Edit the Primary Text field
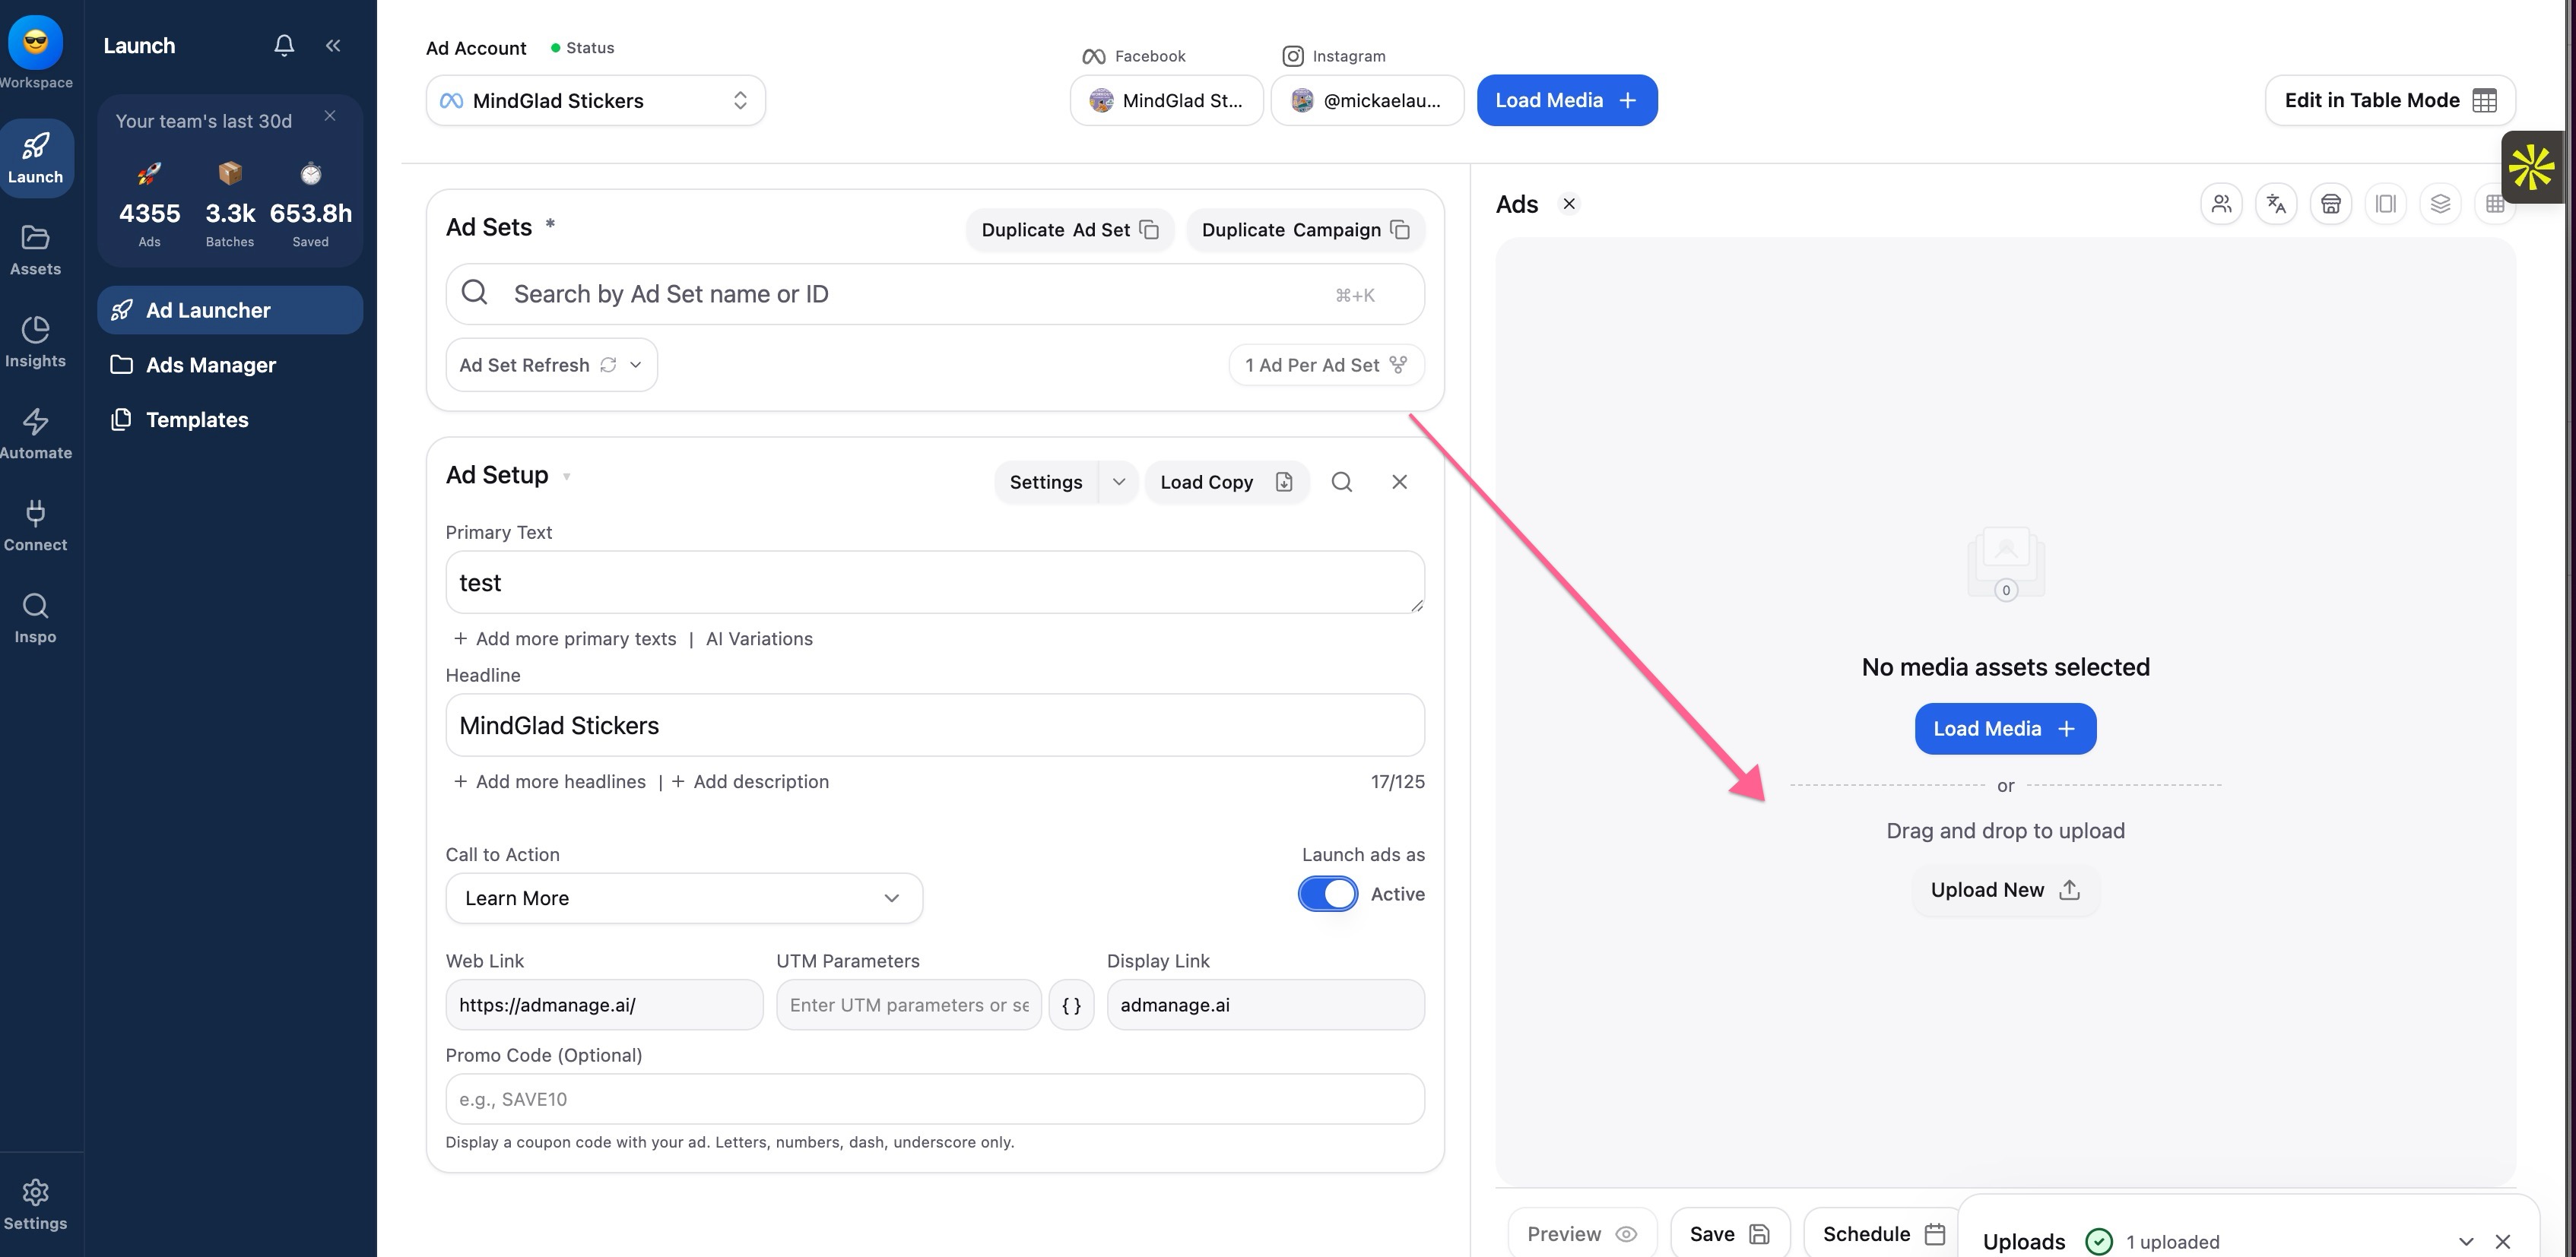This screenshot has width=2576, height=1257. (935, 583)
